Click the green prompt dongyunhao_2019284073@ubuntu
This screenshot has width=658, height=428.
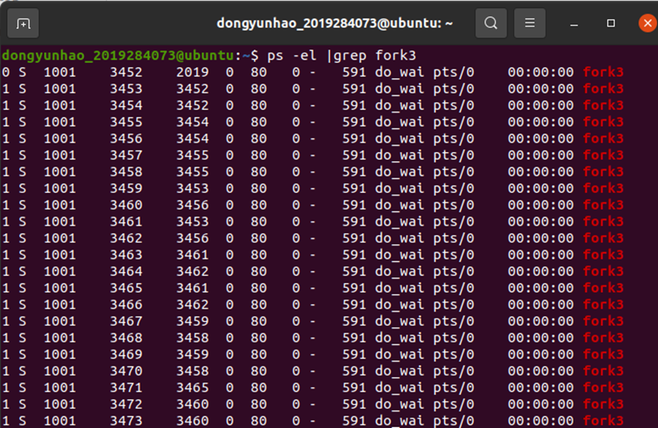coord(118,55)
